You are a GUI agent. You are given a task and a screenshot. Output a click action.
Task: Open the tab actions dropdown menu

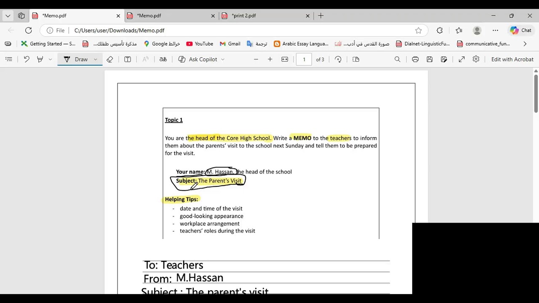8,16
